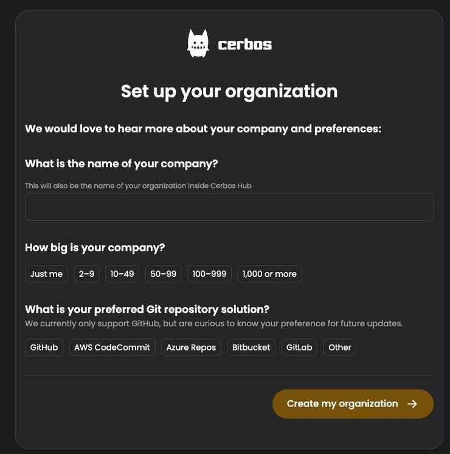Select the Bitbucket option

coord(251,347)
